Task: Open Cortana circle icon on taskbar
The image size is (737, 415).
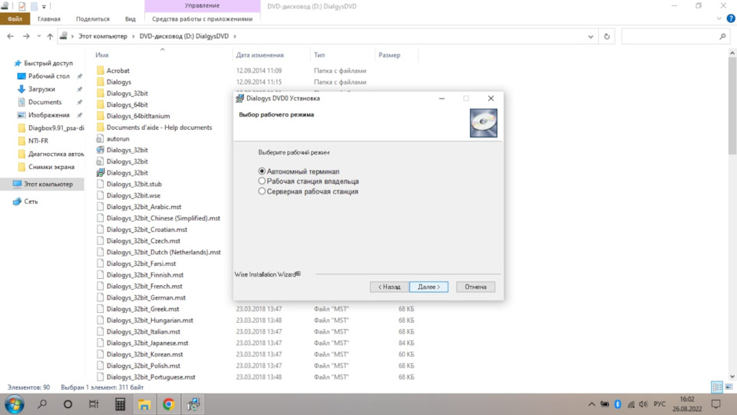Action: point(68,404)
